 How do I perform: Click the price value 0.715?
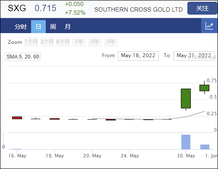click(45, 8)
